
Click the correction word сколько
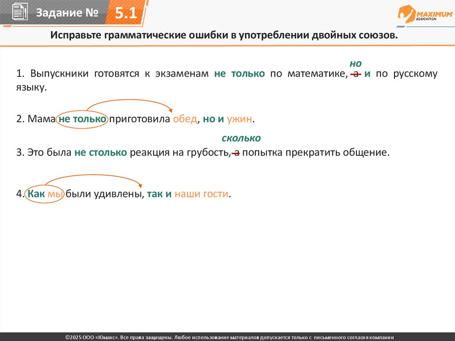[241, 138]
